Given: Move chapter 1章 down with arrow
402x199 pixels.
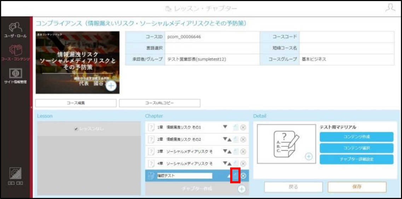Looking at the screenshot, I should tap(225, 127).
